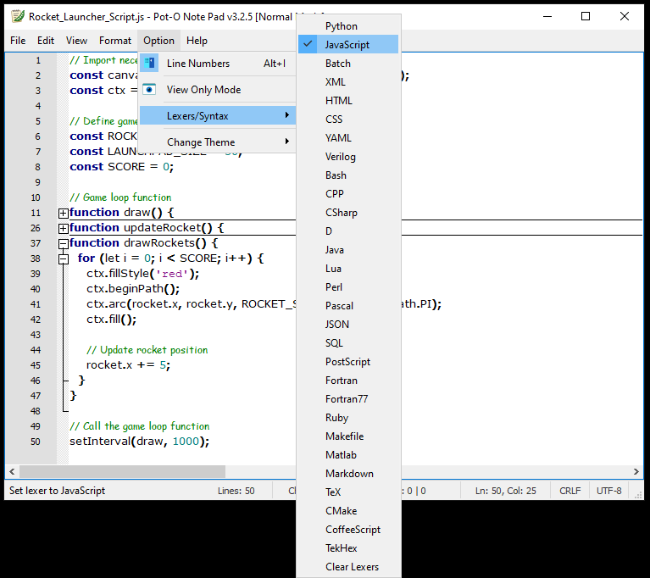Screen dimensions: 650x578
Task: Select Change Theme menu entry
Action: click(218, 142)
